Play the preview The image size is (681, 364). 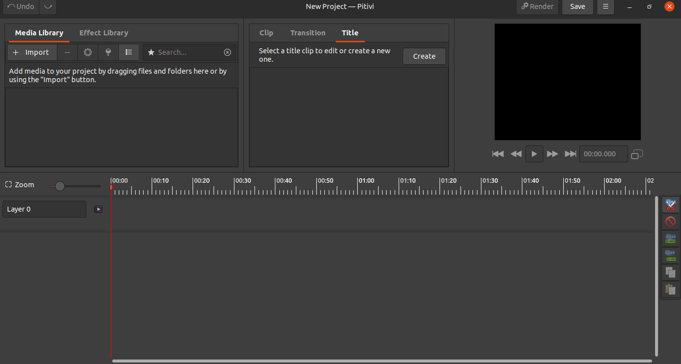coord(534,154)
